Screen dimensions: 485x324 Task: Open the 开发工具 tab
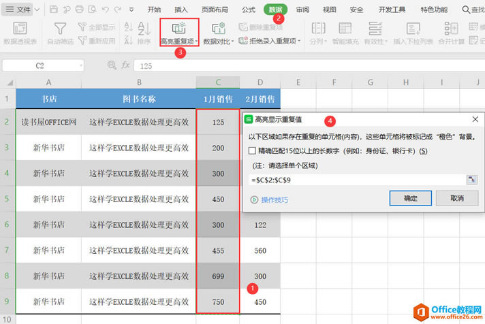392,10
